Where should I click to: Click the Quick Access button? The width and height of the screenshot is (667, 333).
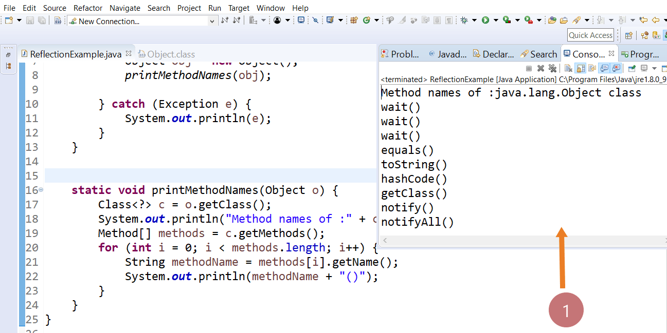coord(590,35)
